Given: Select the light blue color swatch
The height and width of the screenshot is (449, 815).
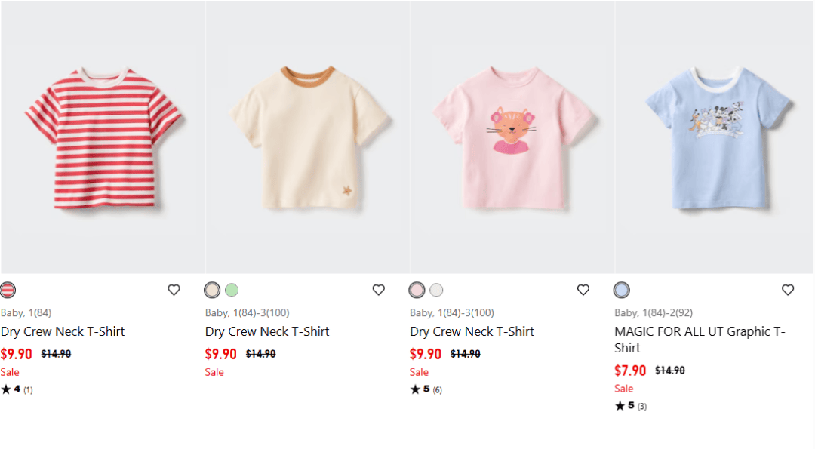Looking at the screenshot, I should (x=621, y=290).
